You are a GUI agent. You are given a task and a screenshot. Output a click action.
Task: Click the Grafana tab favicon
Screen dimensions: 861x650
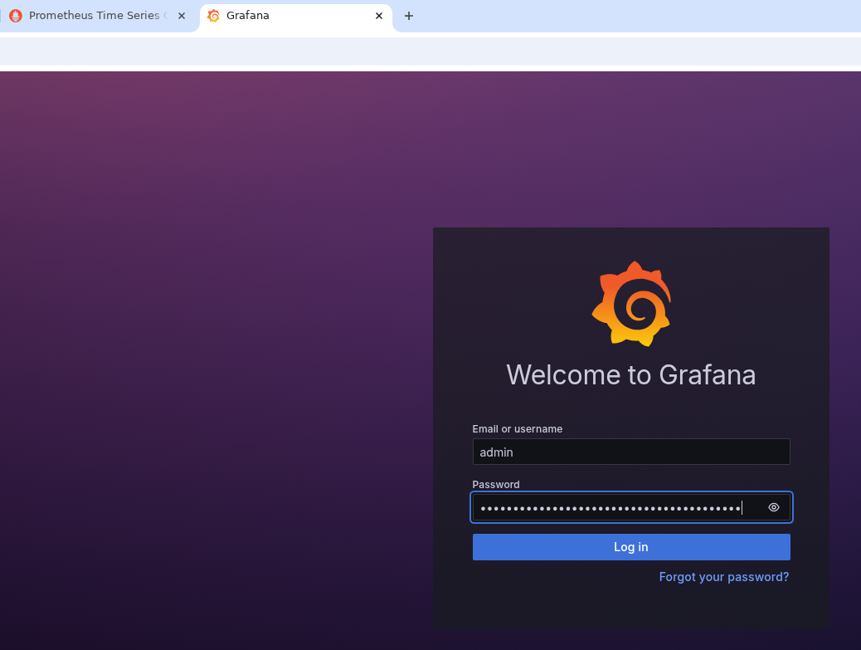pos(213,16)
